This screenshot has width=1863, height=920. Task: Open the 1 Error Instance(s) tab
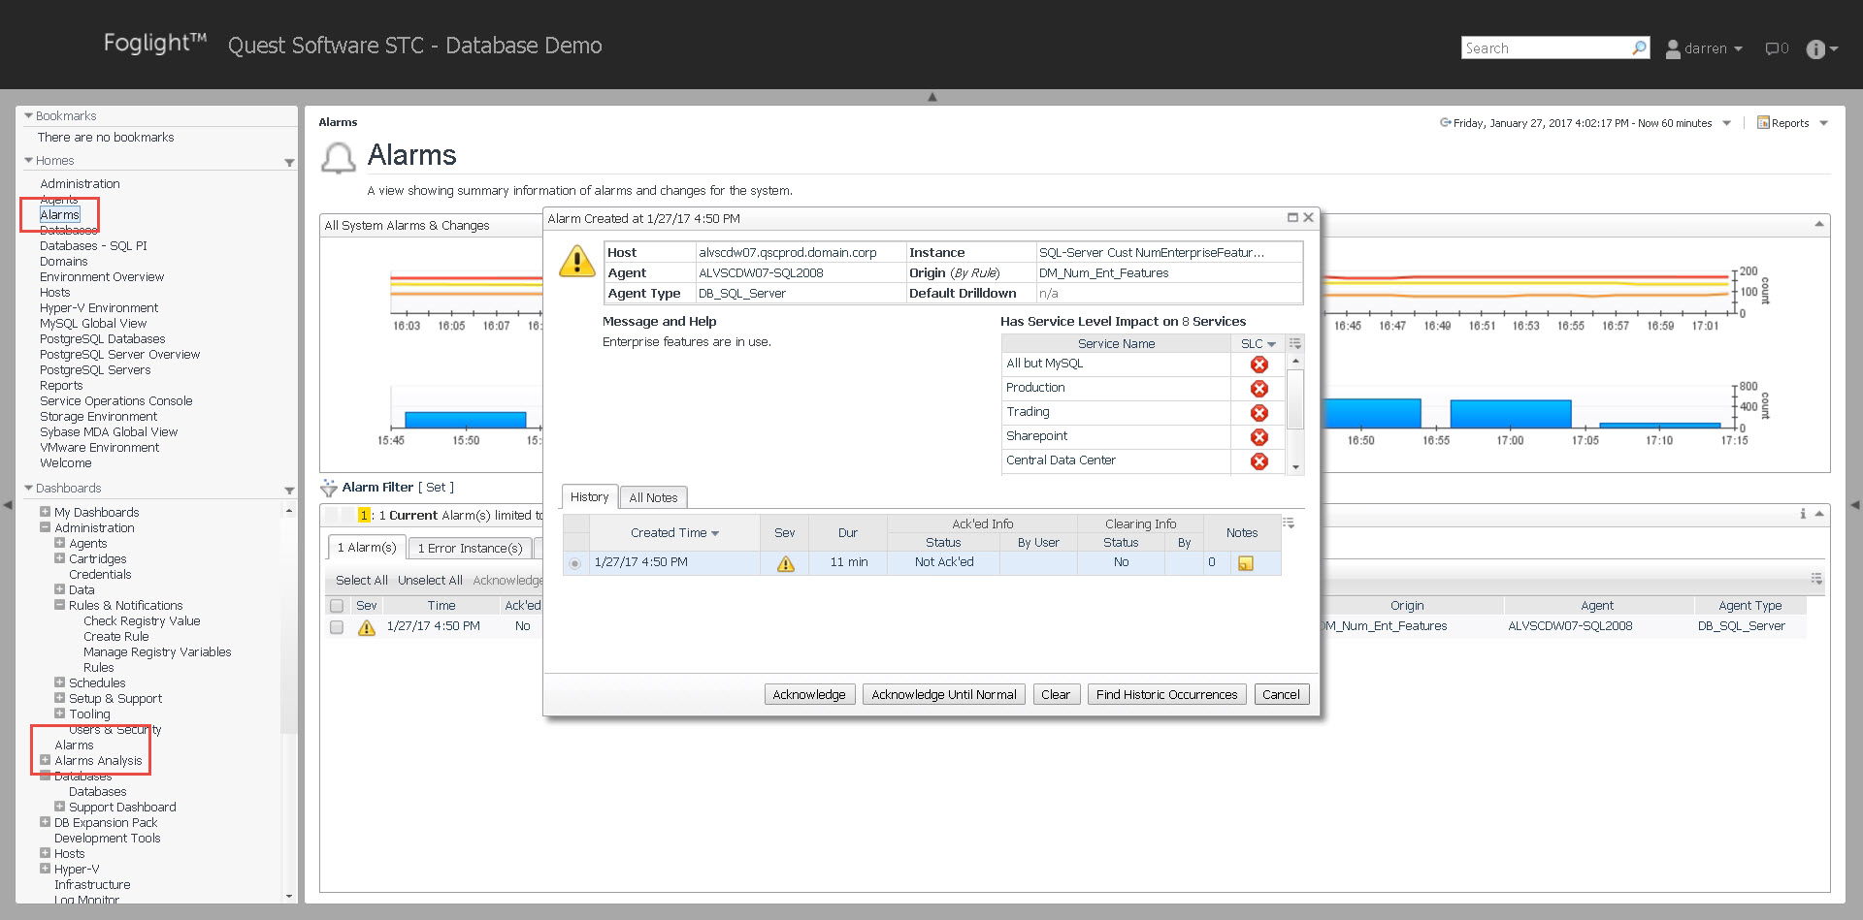(x=470, y=549)
